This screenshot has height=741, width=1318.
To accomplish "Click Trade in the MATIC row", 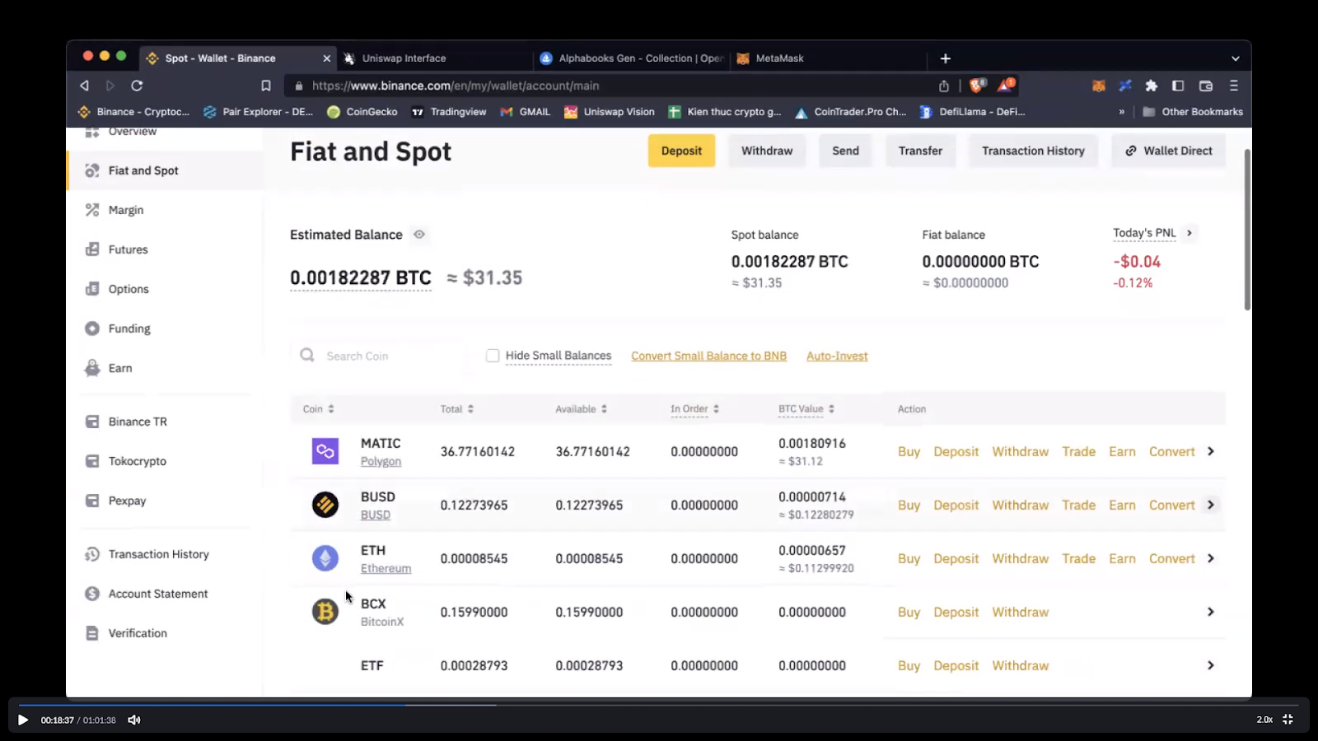I will [x=1078, y=451].
